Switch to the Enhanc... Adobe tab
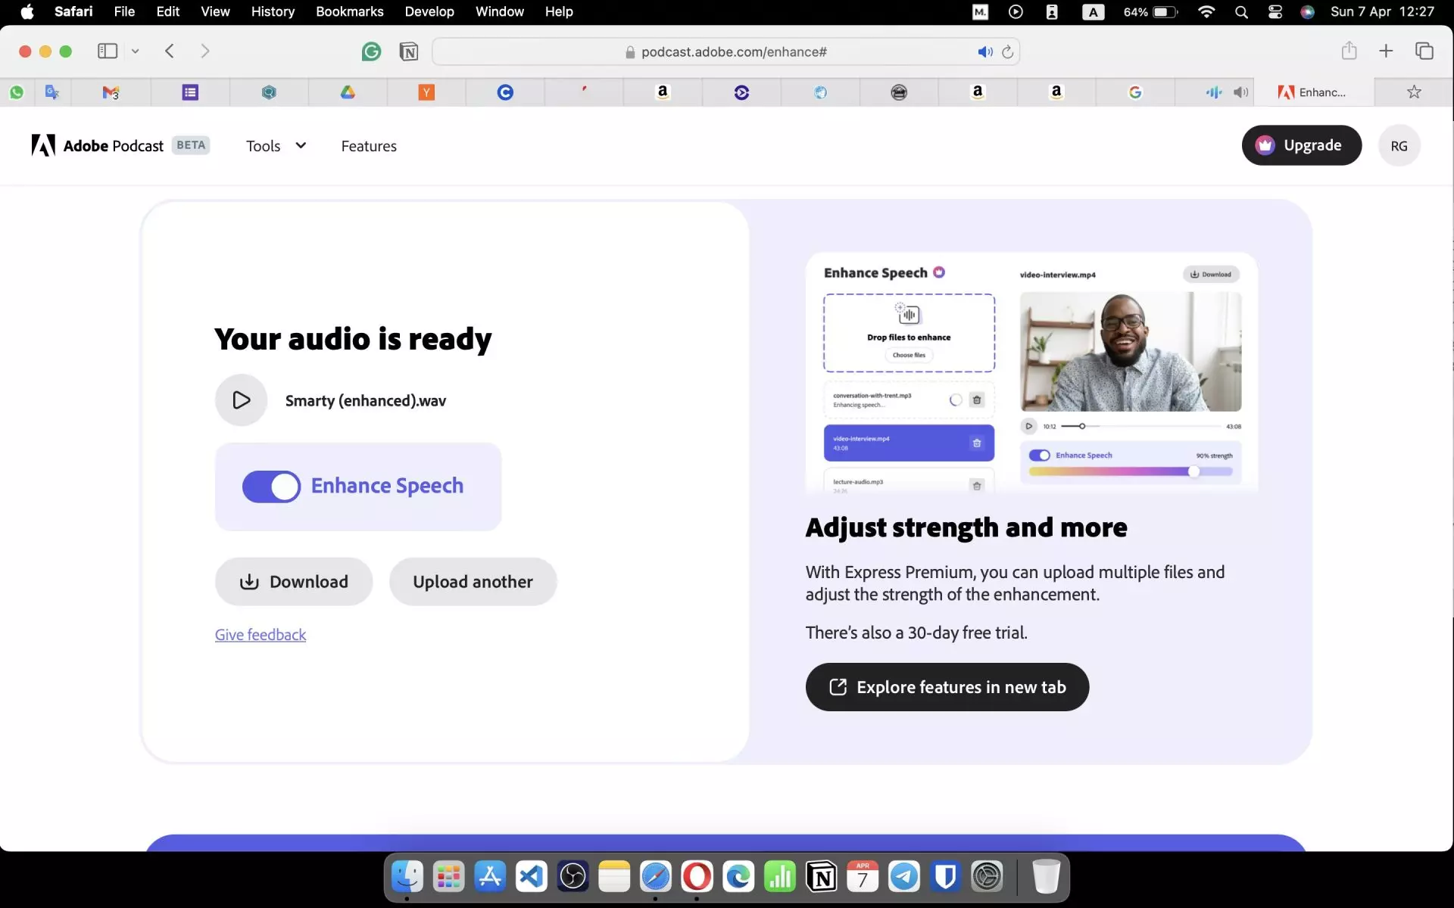Image resolution: width=1454 pixels, height=908 pixels. (1312, 92)
